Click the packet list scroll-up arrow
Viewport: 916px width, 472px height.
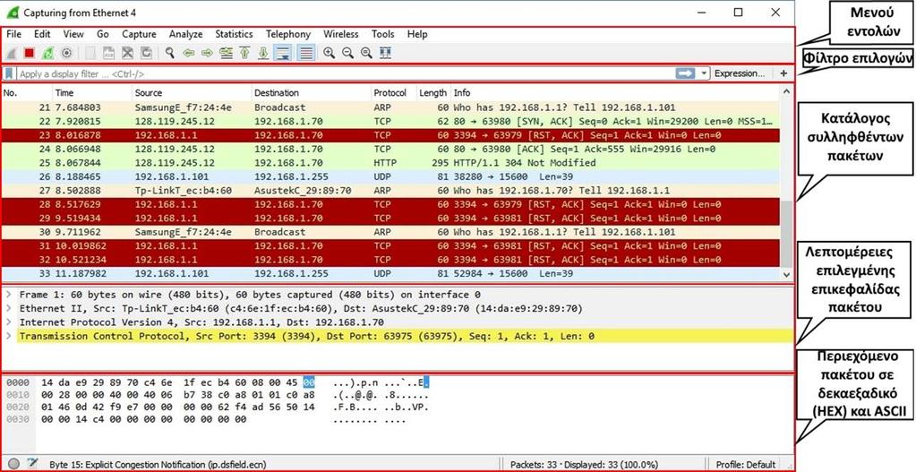[786, 92]
